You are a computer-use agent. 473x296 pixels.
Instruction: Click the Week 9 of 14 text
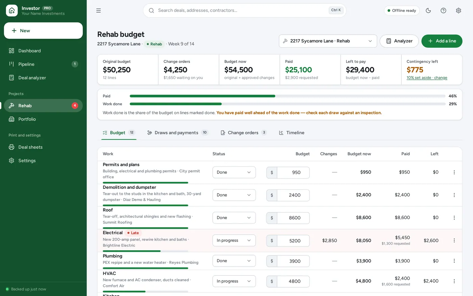click(181, 44)
